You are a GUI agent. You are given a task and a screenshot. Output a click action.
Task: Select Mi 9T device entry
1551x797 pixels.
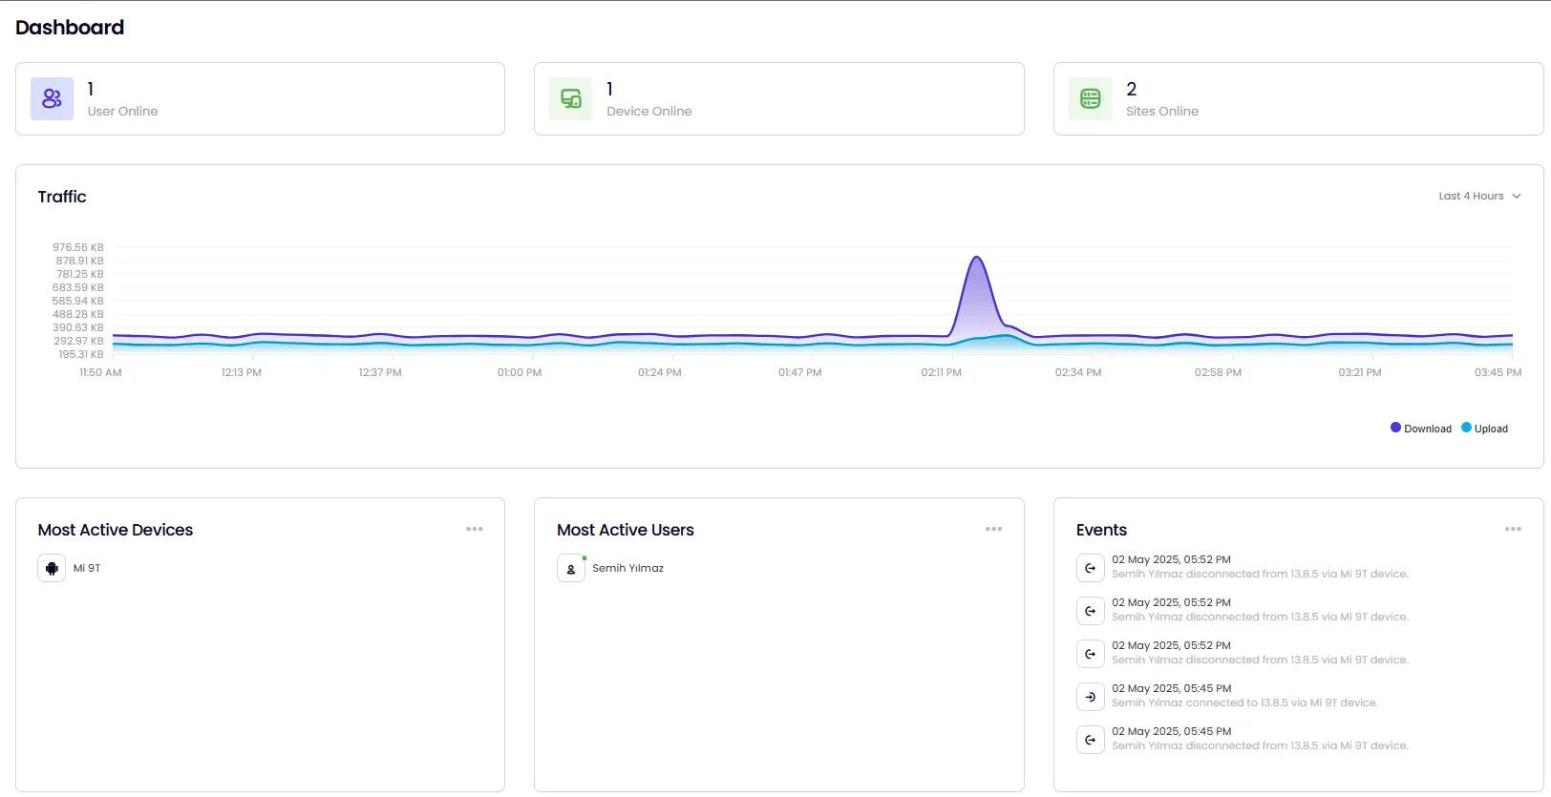pos(70,568)
